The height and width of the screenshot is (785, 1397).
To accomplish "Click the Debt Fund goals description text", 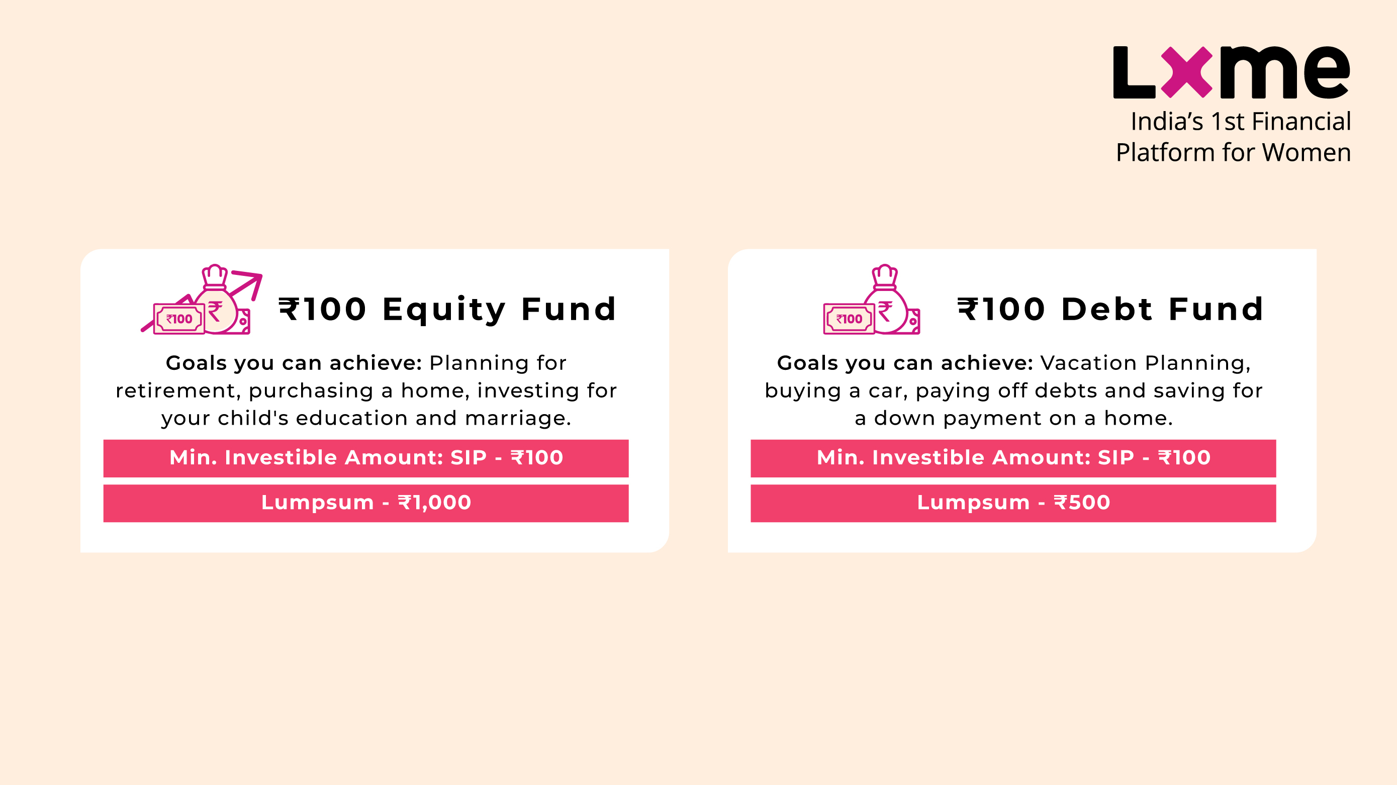I will (1013, 390).
